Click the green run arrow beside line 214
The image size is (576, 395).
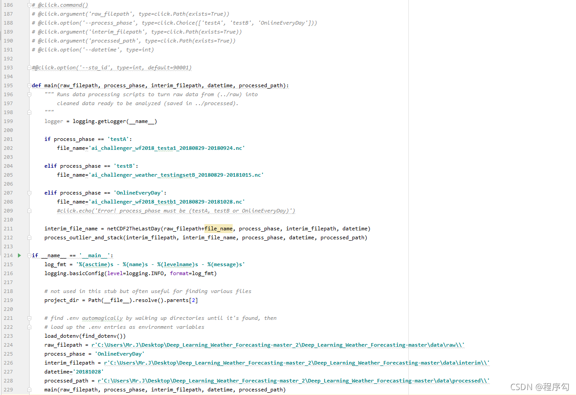[19, 255]
